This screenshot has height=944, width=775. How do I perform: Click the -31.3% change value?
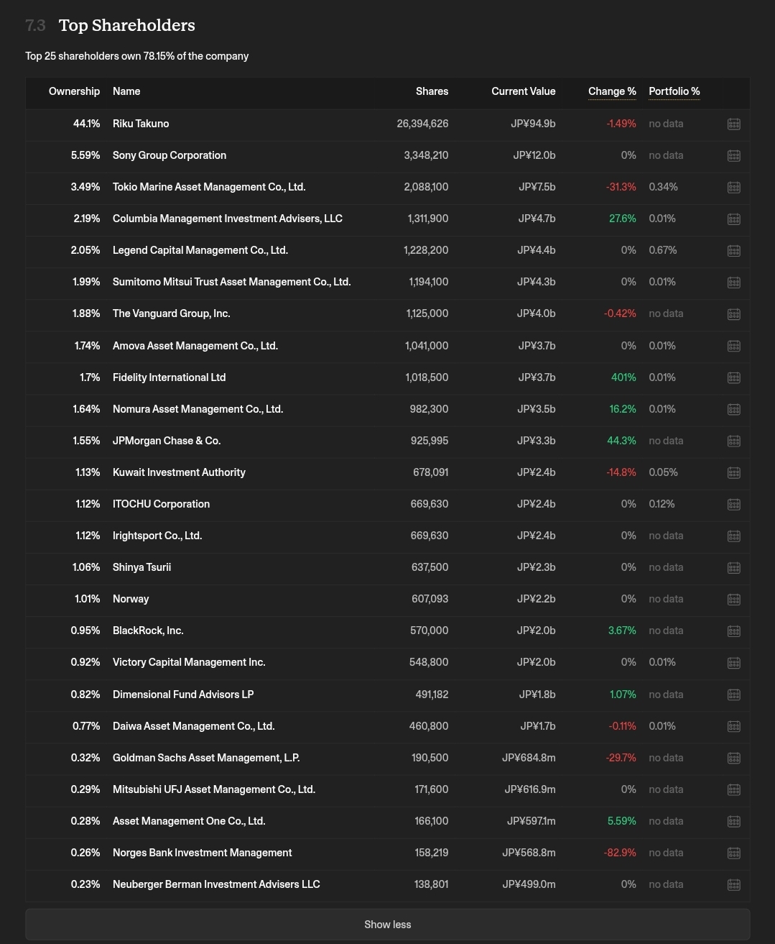(621, 187)
